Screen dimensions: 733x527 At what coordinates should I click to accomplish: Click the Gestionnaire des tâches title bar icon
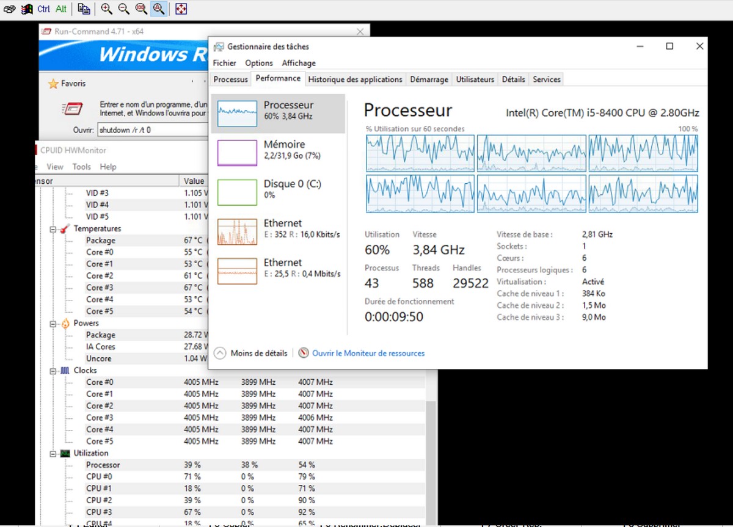219,46
